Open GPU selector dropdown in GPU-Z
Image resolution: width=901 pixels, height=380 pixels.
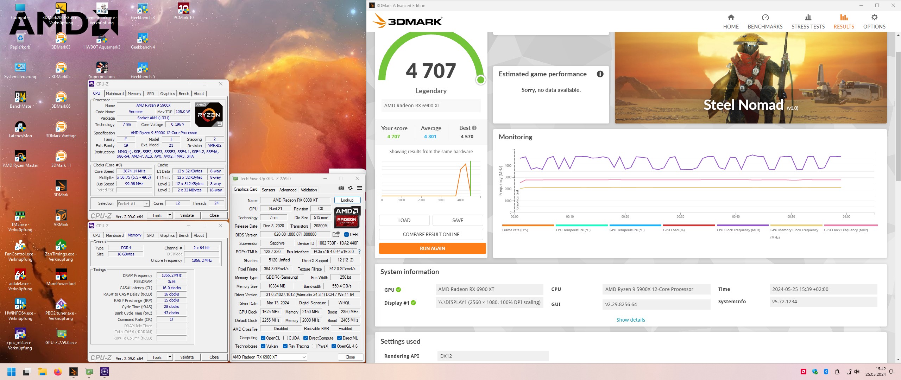(269, 357)
